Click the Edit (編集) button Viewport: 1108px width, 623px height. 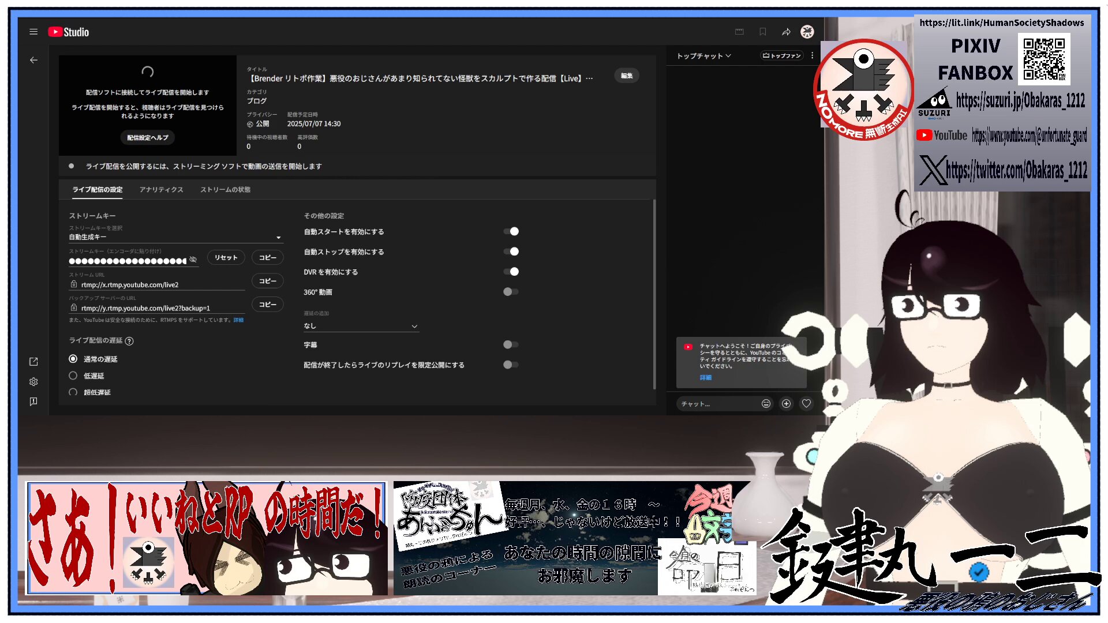(x=627, y=76)
